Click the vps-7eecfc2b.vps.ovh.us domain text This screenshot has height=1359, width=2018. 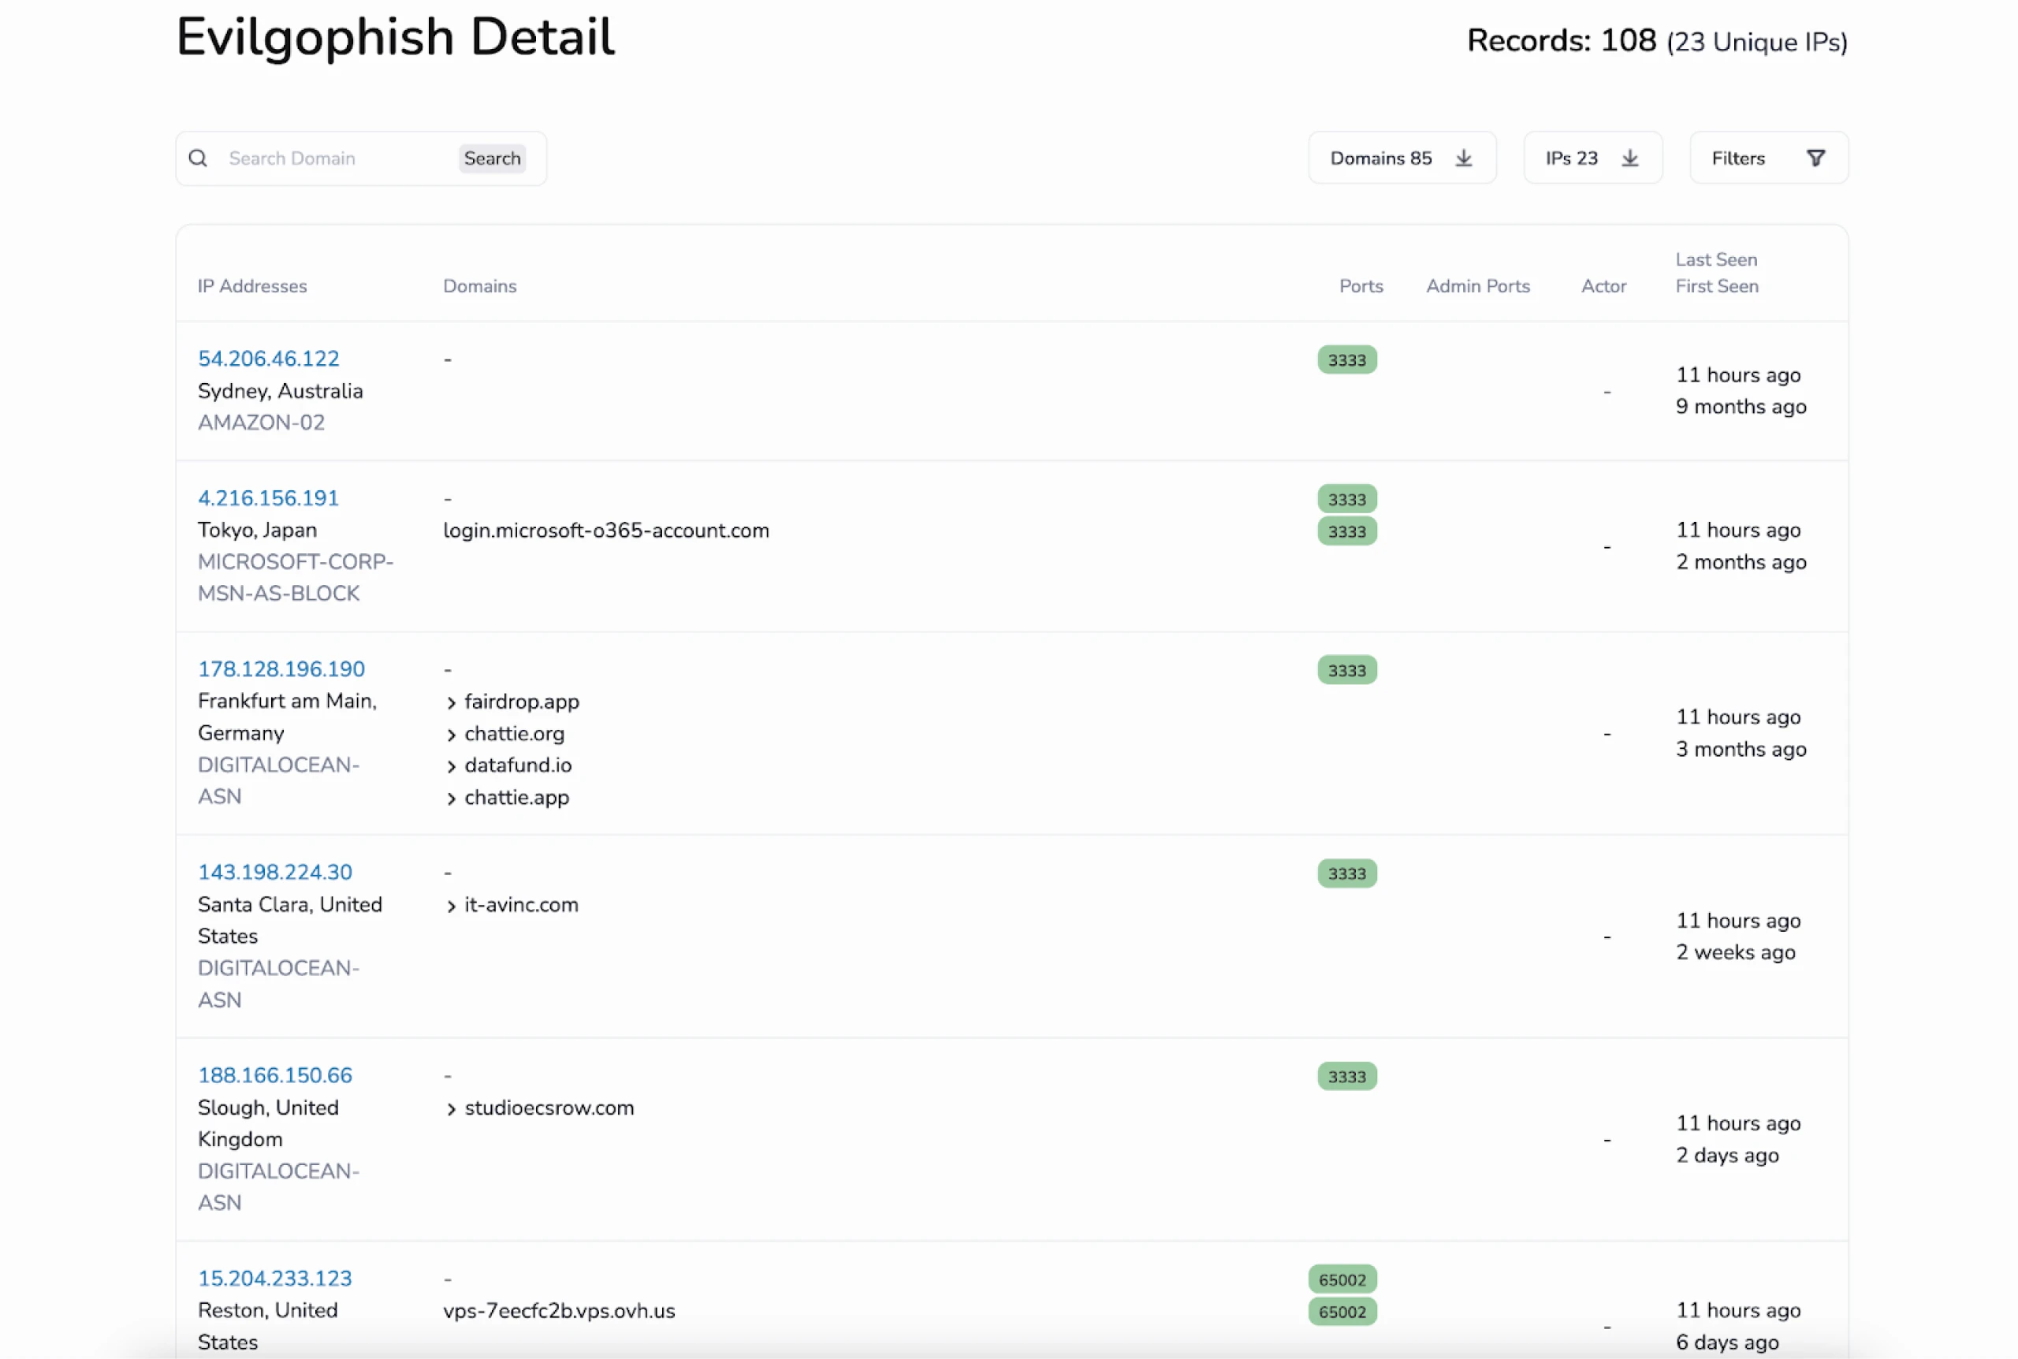coord(559,1310)
